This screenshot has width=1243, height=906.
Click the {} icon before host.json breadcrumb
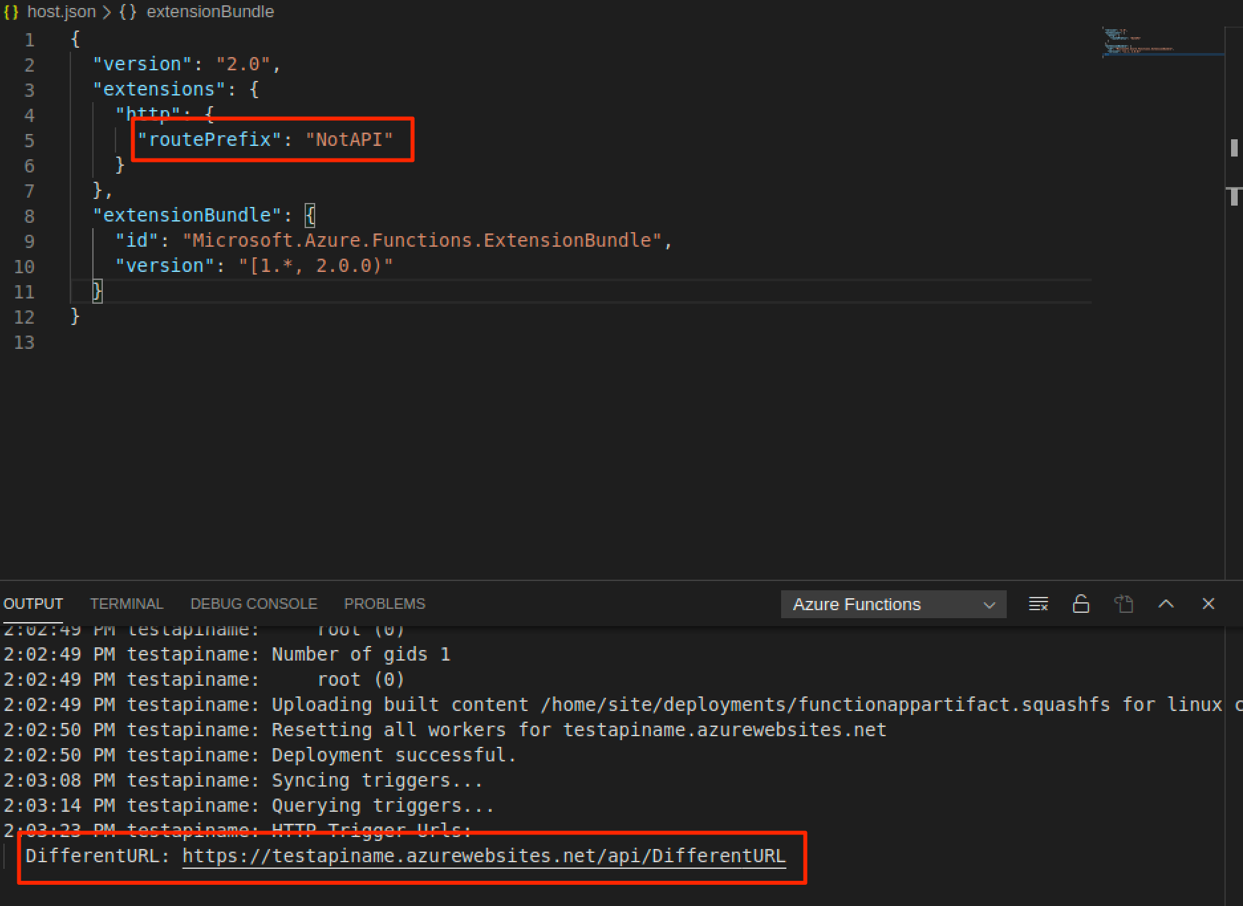pyautogui.click(x=11, y=11)
